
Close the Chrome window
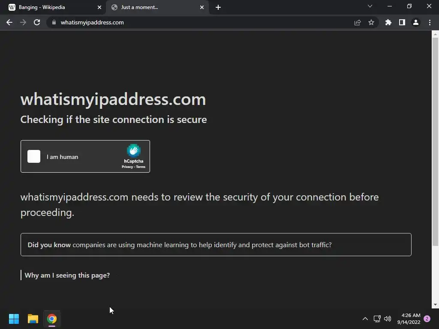tap(429, 6)
